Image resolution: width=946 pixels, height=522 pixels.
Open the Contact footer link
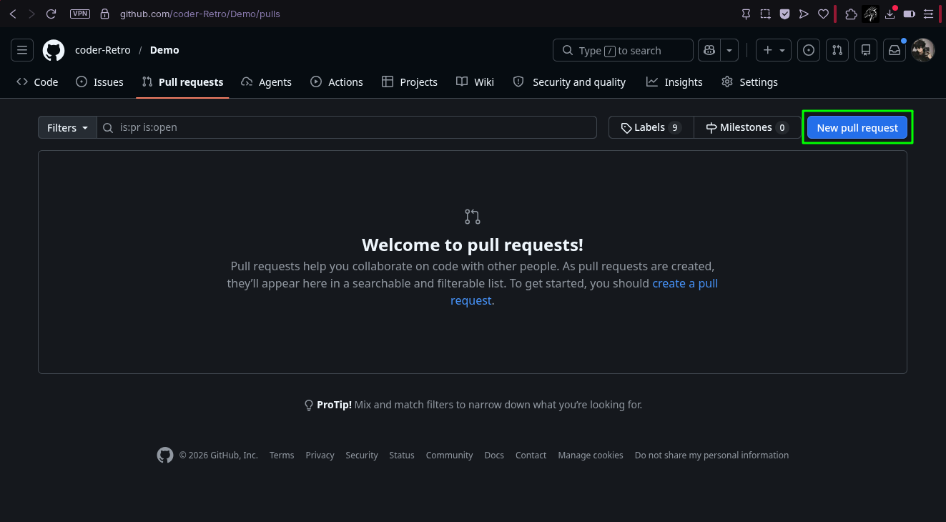(x=531, y=455)
